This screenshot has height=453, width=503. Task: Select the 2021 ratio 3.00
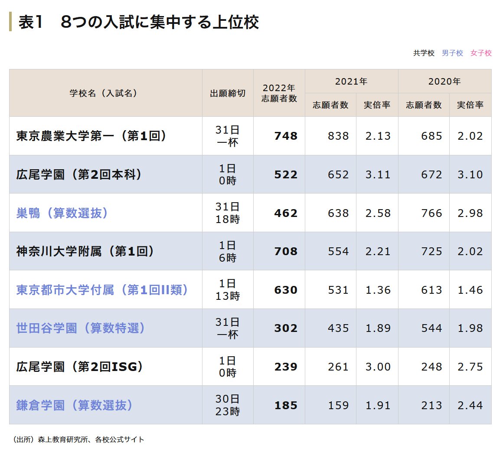point(378,367)
